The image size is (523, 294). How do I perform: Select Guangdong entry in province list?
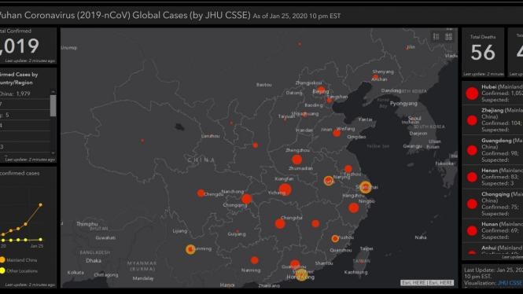click(492, 150)
